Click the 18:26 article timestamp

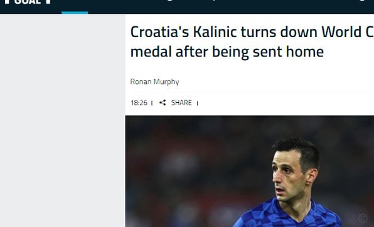click(x=139, y=103)
